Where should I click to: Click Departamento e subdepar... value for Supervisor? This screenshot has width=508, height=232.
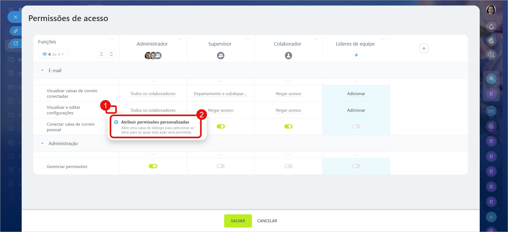pos(220,94)
